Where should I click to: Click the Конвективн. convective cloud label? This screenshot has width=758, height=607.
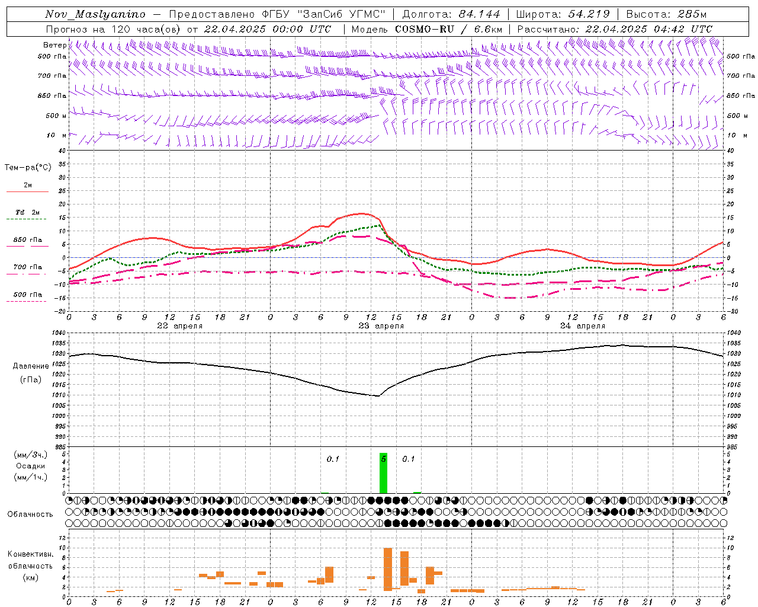(x=31, y=554)
